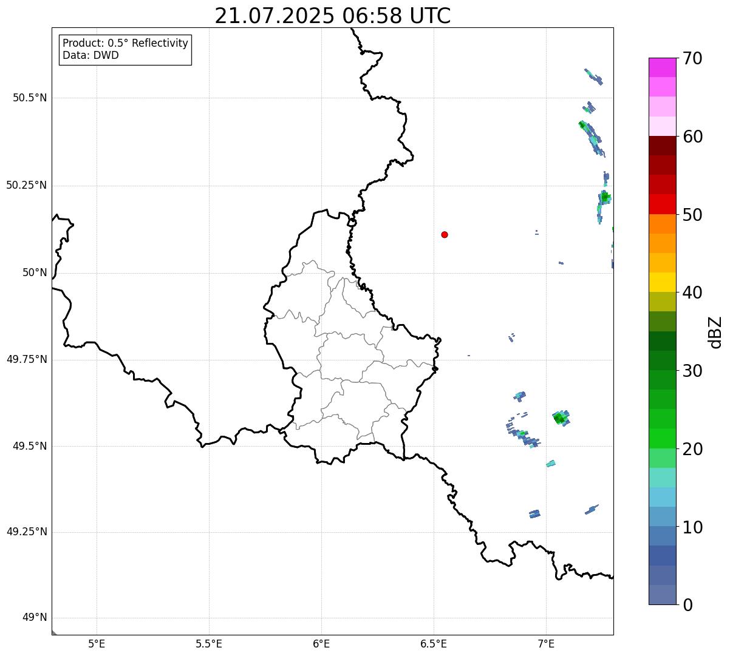730x656 pixels.
Task: Click the 49.75°N latitude label
Action: (x=26, y=359)
